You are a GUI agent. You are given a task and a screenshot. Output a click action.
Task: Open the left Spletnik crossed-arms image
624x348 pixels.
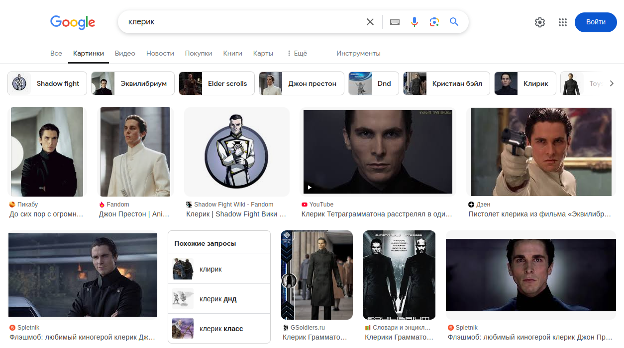83,275
